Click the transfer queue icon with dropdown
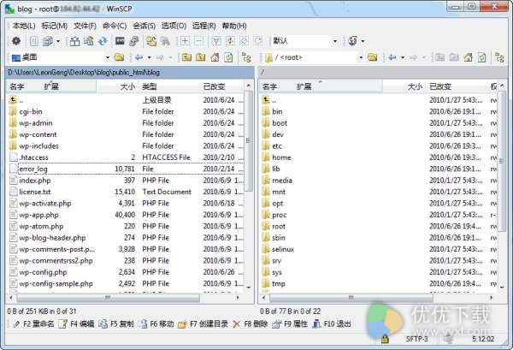The width and height of the screenshot is (513, 350). pyautogui.click(x=47, y=41)
